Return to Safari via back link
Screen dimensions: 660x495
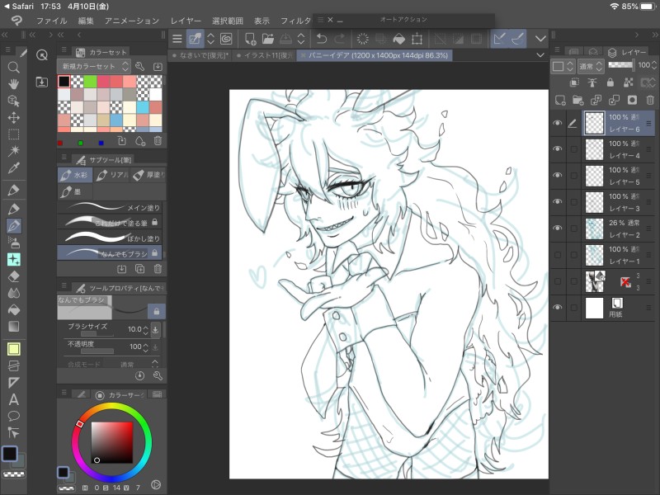(x=19, y=7)
